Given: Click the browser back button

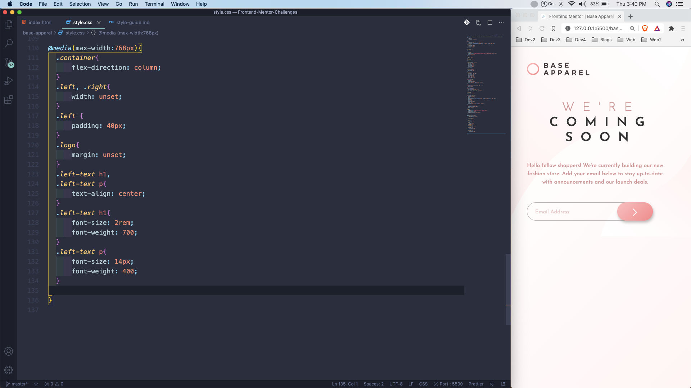Looking at the screenshot, I should point(519,28).
